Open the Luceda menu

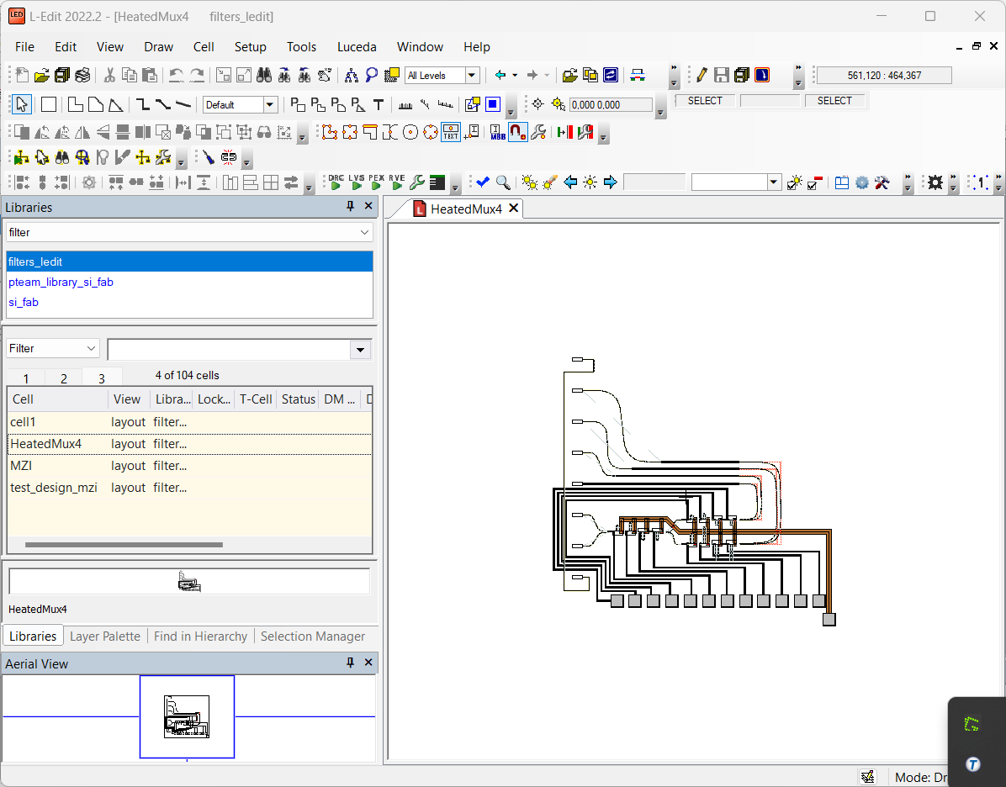[357, 47]
